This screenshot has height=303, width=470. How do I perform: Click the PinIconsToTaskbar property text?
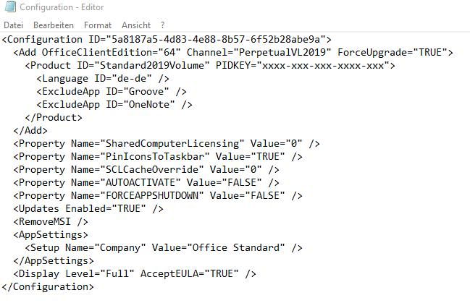point(158,157)
